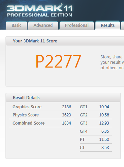Click the P2277 overall score
Screen dimensions: 124x167
pyautogui.click(x=58, y=61)
